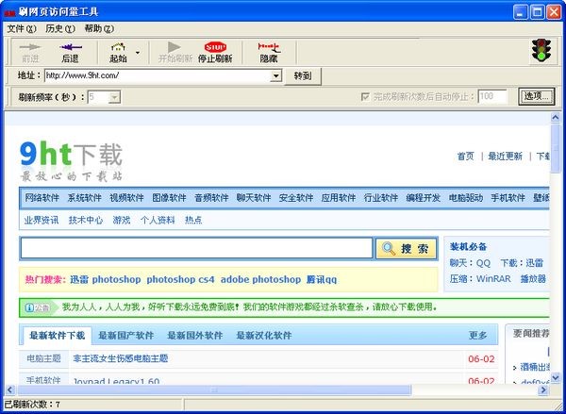The width and height of the screenshot is (566, 414).
Task: Click the magnifier search (搜索) button
Action: click(x=407, y=248)
